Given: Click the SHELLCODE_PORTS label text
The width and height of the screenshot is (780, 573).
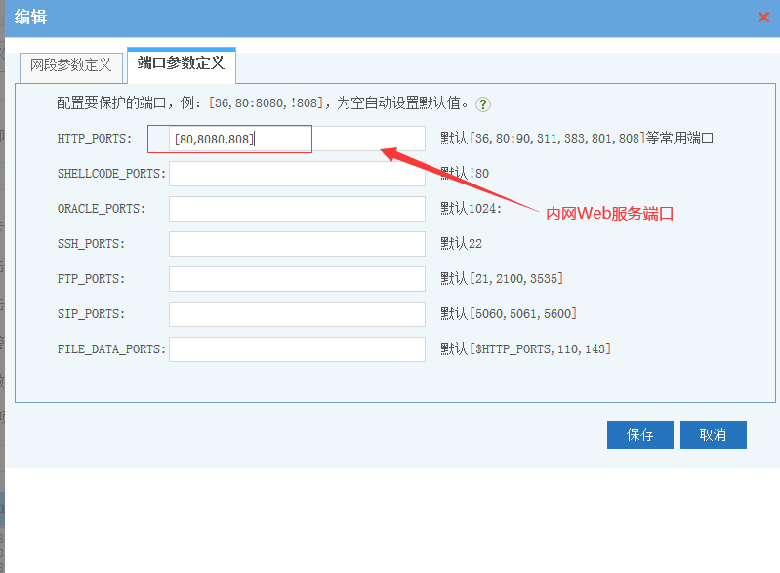Looking at the screenshot, I should pyautogui.click(x=111, y=174).
